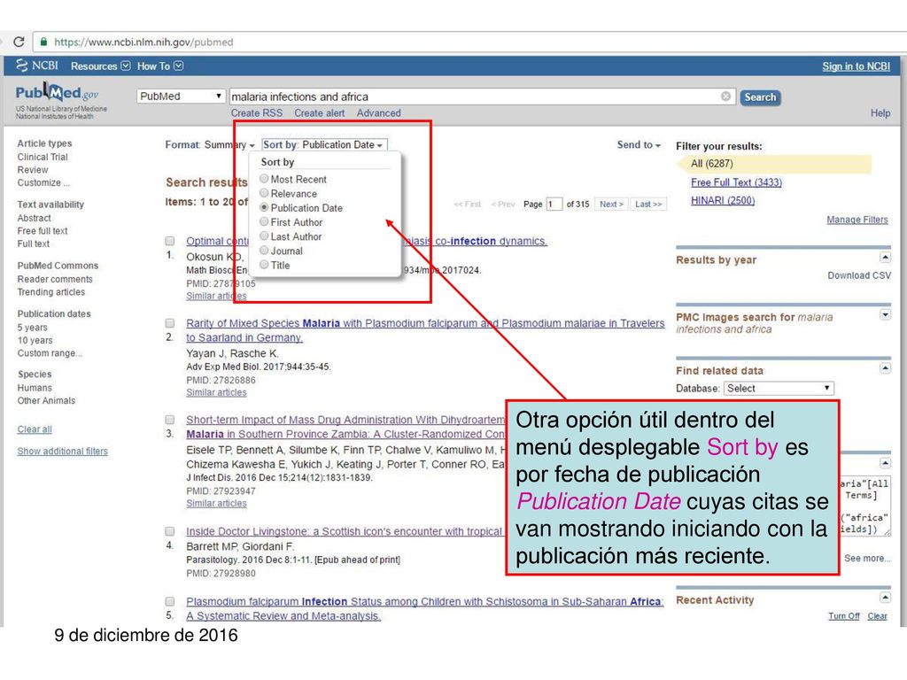Check the box for result 4 Inside Doctor Livingstone
Screen dimensions: 907x680
pos(169,531)
